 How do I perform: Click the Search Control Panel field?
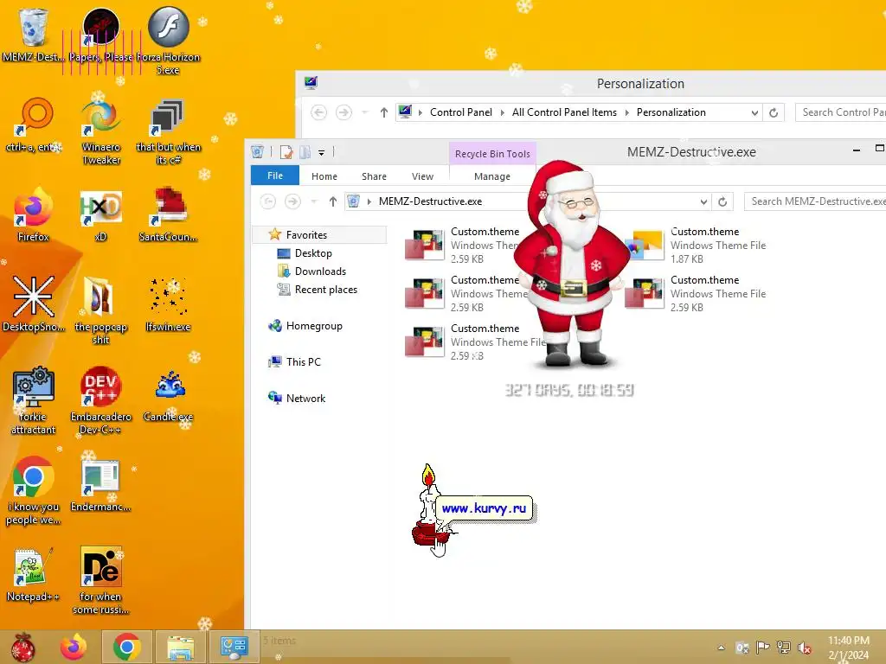841,112
